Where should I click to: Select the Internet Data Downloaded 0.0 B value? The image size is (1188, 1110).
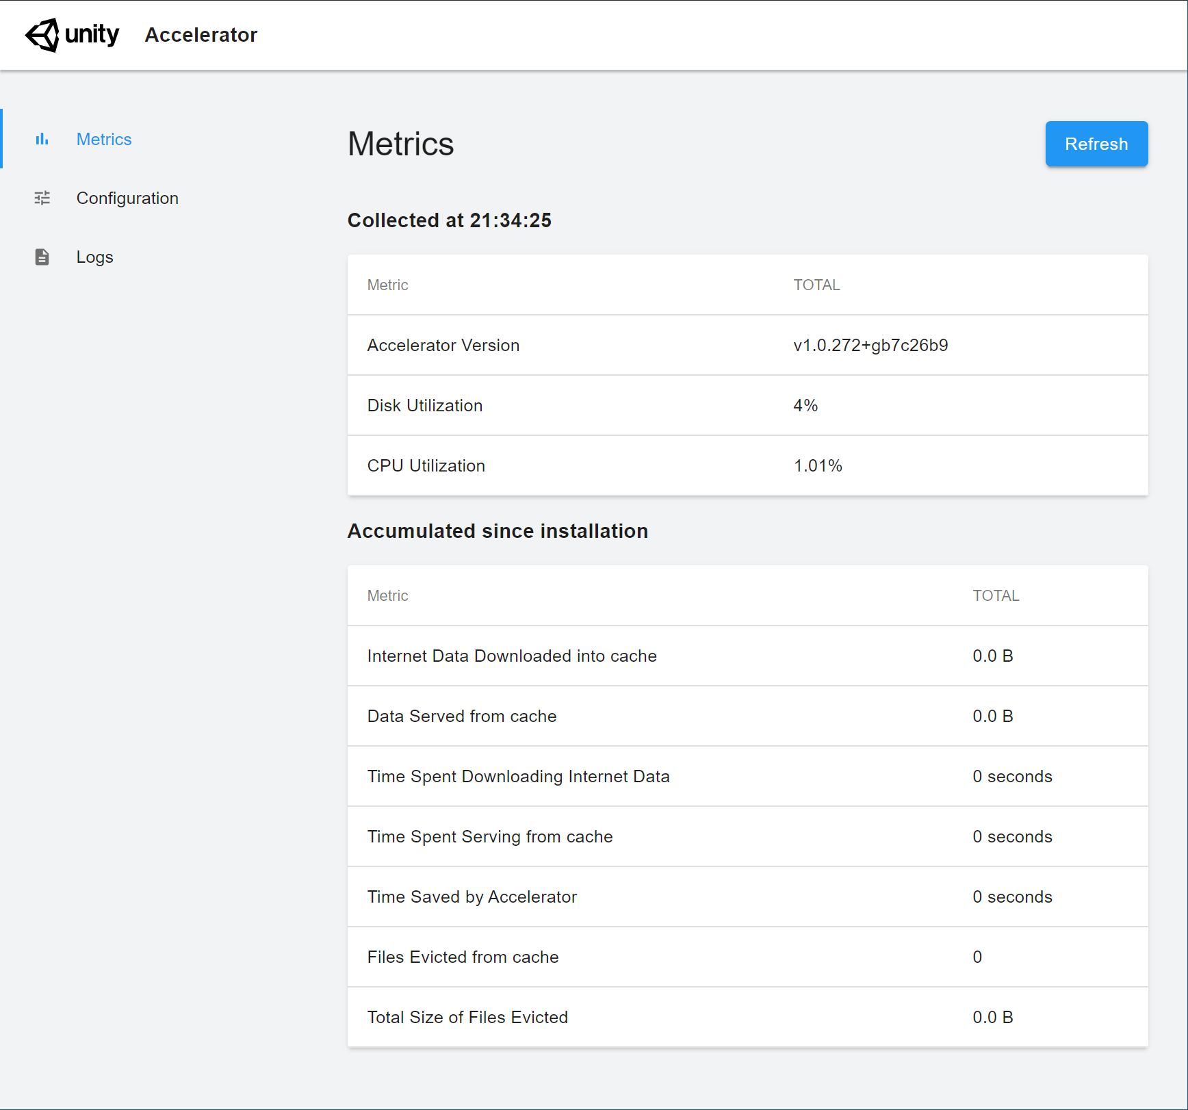pyautogui.click(x=993, y=656)
